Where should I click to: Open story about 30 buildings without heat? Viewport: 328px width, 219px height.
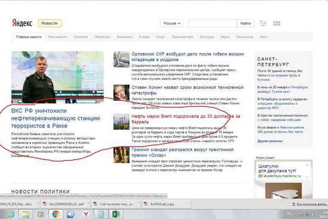pos(280,75)
